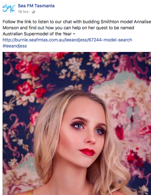Click the phrase Australian Supermodel of the Year

(x=37, y=34)
